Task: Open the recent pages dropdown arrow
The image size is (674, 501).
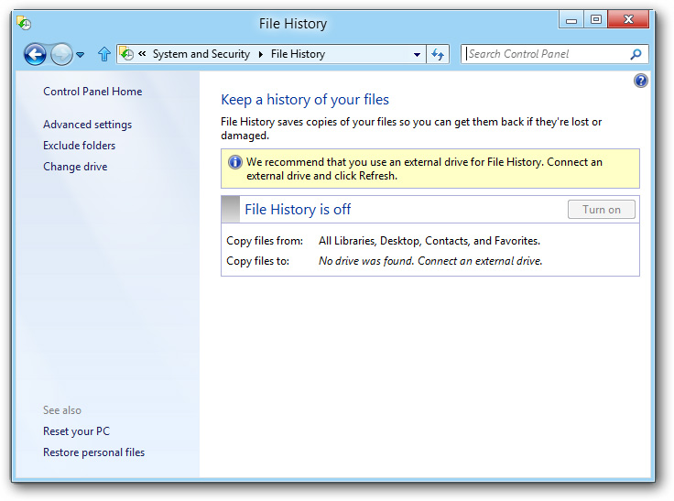Action: tap(80, 55)
